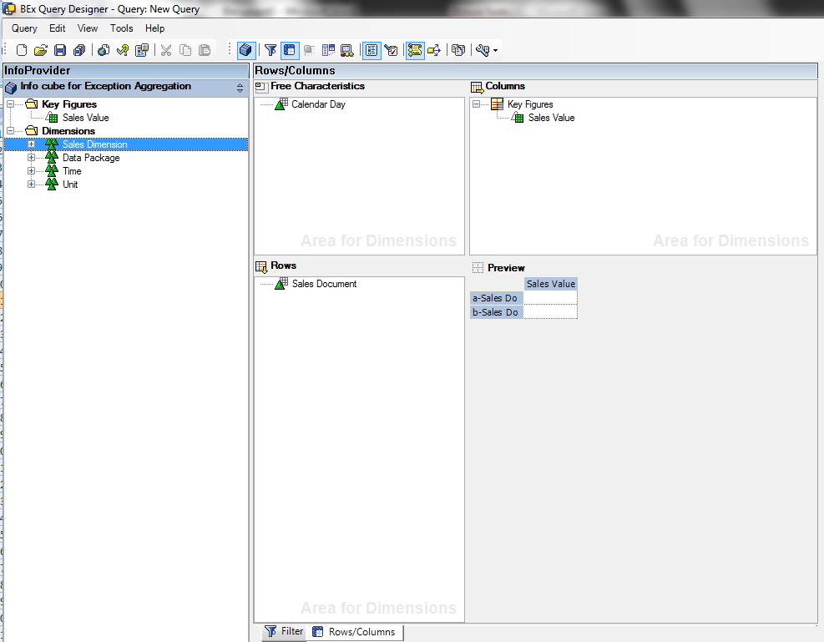Click the grayed-out Cells view icon
This screenshot has width=824, height=642.
(309, 50)
